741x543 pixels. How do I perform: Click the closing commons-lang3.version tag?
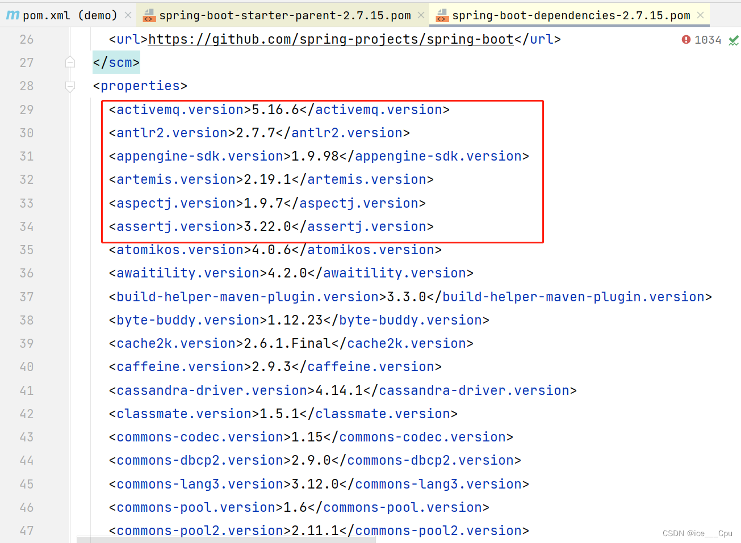(434, 484)
